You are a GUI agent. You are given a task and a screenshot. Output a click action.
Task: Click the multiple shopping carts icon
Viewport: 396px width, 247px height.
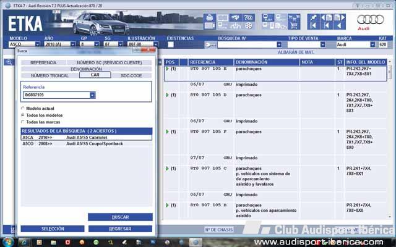(294, 18)
